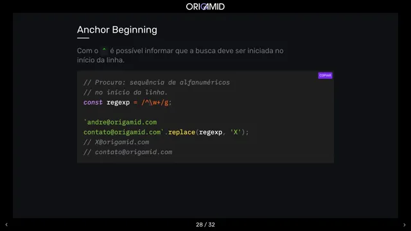Click the comment // X@origamid.com
This screenshot has width=411, height=231.
coord(116,142)
